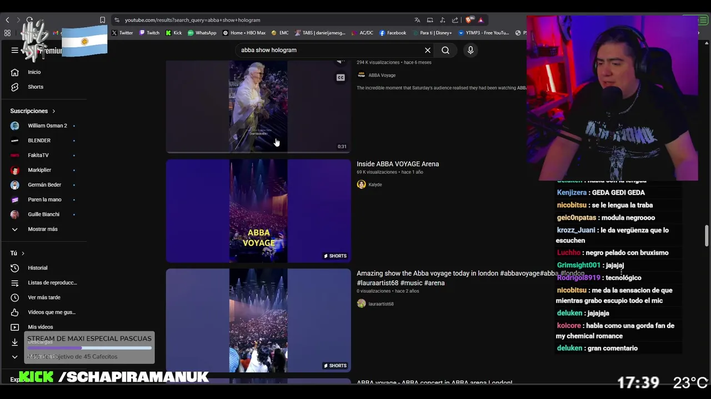Open Mis vídeos icon in sidebar
The width and height of the screenshot is (711, 399).
tap(15, 327)
